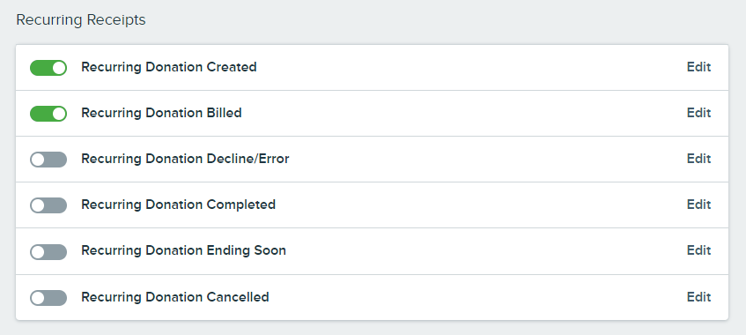The height and width of the screenshot is (335, 746).
Task: Open Edit for Recurring Donation Billed
Action: click(x=698, y=113)
